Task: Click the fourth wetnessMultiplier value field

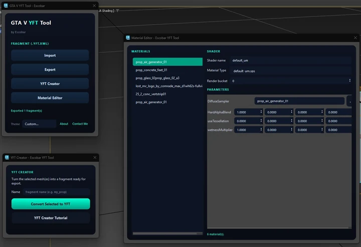Action: point(338,130)
